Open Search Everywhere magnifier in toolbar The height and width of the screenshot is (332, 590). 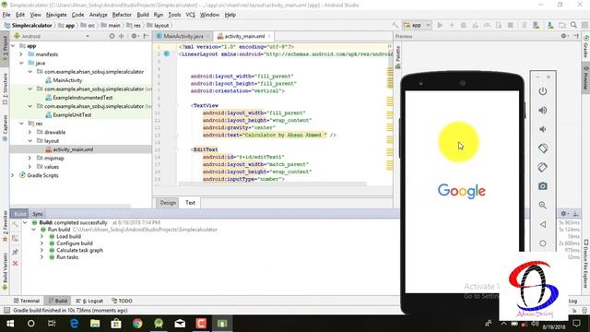[573, 25]
